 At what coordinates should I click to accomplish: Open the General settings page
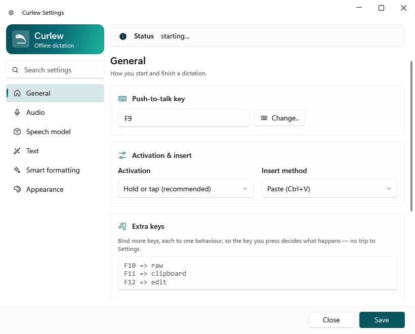tap(55, 93)
